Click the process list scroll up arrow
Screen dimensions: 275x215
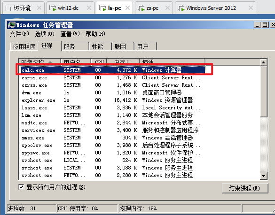264,62
